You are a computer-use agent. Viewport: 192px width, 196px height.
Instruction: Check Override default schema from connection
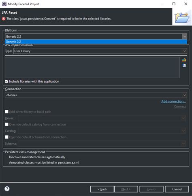pyautogui.click(x=6, y=137)
